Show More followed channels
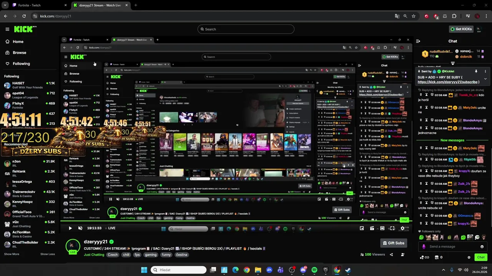The height and width of the screenshot is (276, 492). click(x=12, y=254)
